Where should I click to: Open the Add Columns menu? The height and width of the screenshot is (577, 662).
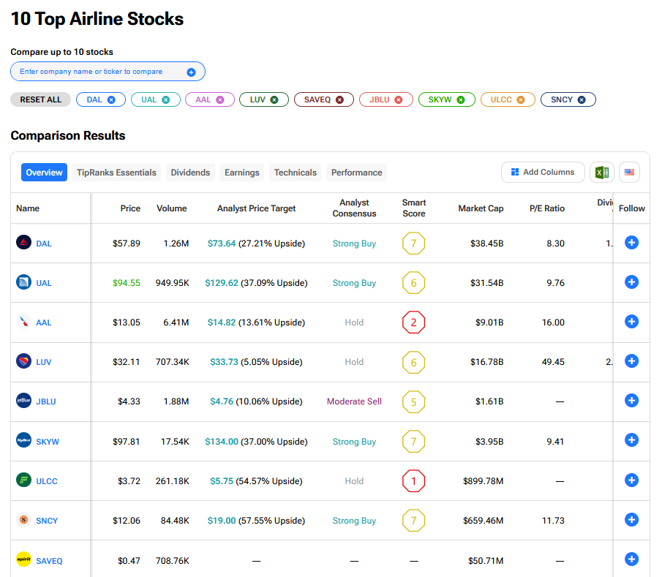[x=543, y=173]
